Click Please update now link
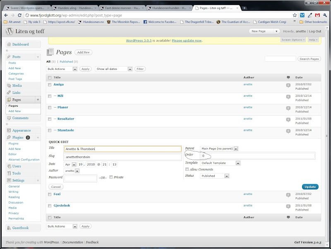Viewport: 331px width, 249px height. coord(187,41)
